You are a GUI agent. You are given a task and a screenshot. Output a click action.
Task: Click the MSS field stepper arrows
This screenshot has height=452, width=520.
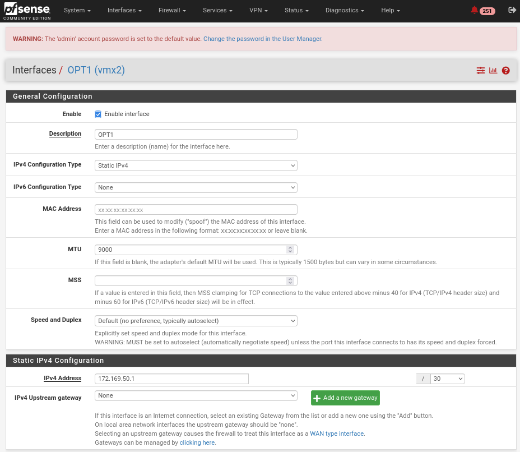point(290,281)
